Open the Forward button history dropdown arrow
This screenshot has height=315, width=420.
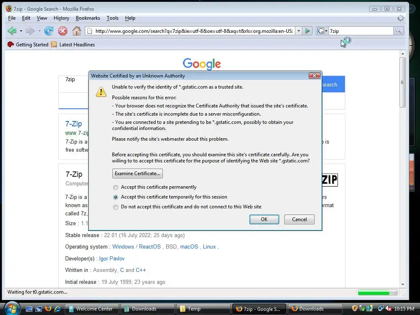point(39,31)
